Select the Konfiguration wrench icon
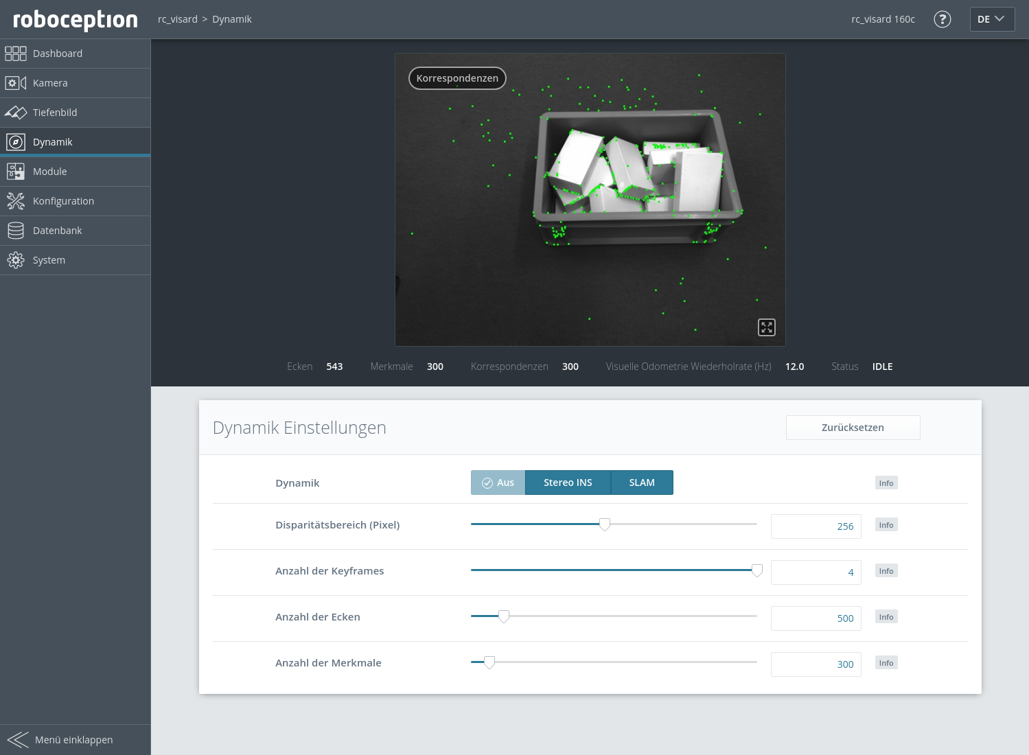Screen dimensions: 1029x755 pyautogui.click(x=16, y=200)
